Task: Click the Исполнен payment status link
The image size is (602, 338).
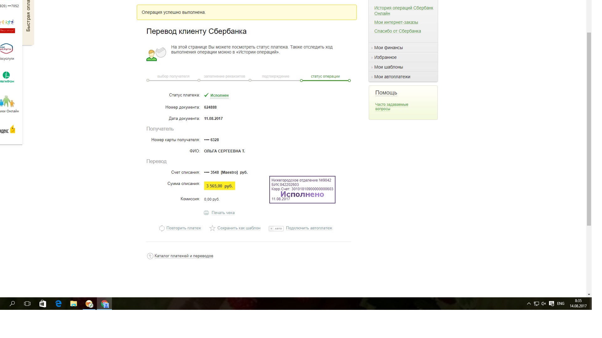Action: (219, 95)
